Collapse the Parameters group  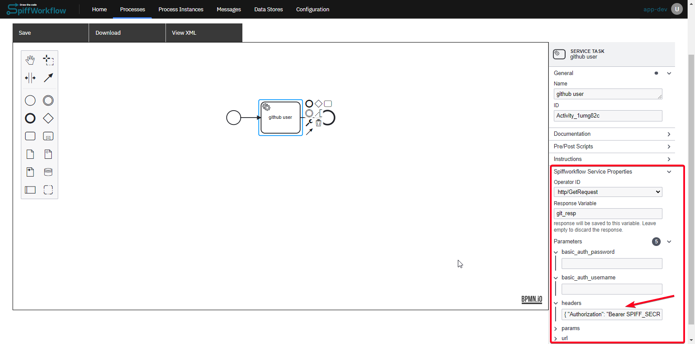tap(669, 242)
